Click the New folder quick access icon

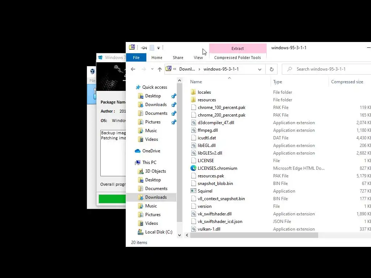[152, 48]
